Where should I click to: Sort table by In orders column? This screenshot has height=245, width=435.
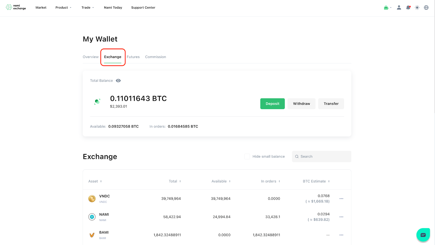click(271, 181)
